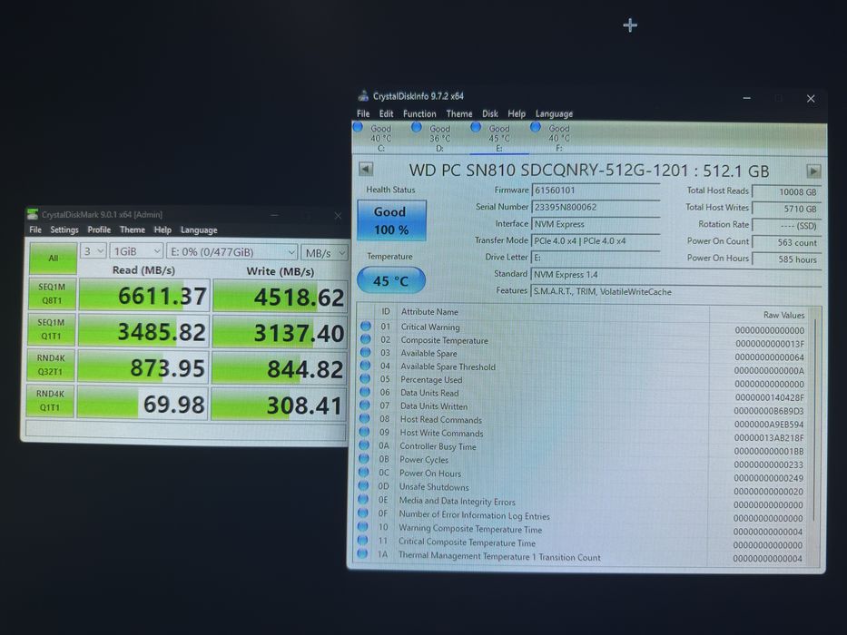Open Profile menu in CrystalDiskMark
The image size is (847, 635).
pos(99,230)
